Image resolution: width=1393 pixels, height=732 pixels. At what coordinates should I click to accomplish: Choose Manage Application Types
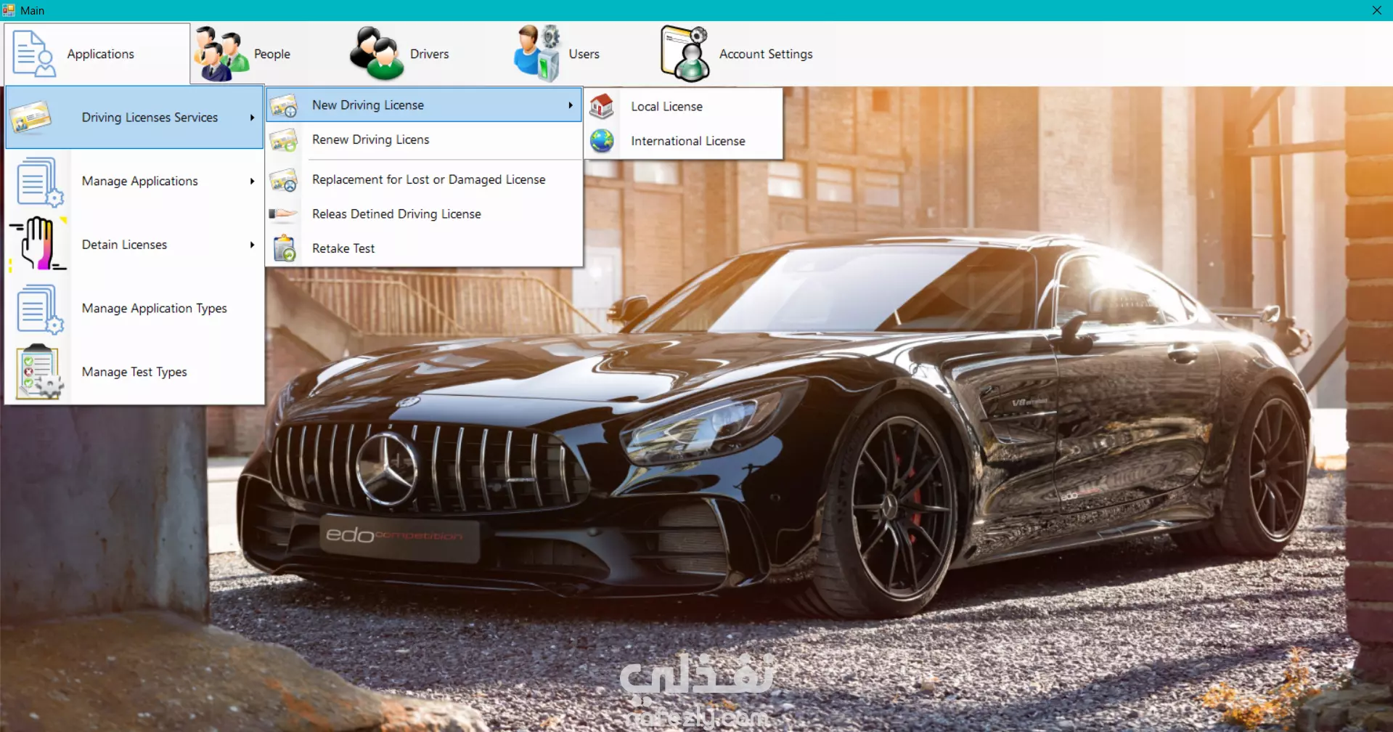point(134,309)
